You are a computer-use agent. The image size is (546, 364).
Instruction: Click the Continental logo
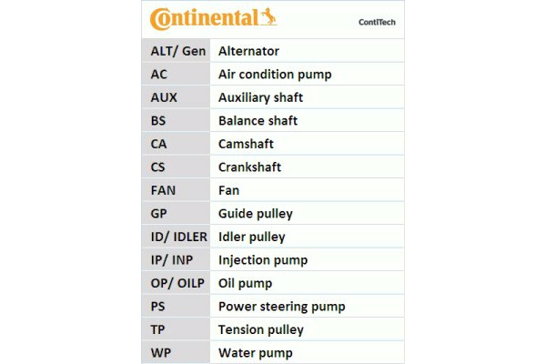click(x=212, y=18)
